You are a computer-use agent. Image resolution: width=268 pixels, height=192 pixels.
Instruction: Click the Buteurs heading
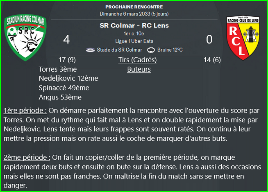tap(139, 69)
